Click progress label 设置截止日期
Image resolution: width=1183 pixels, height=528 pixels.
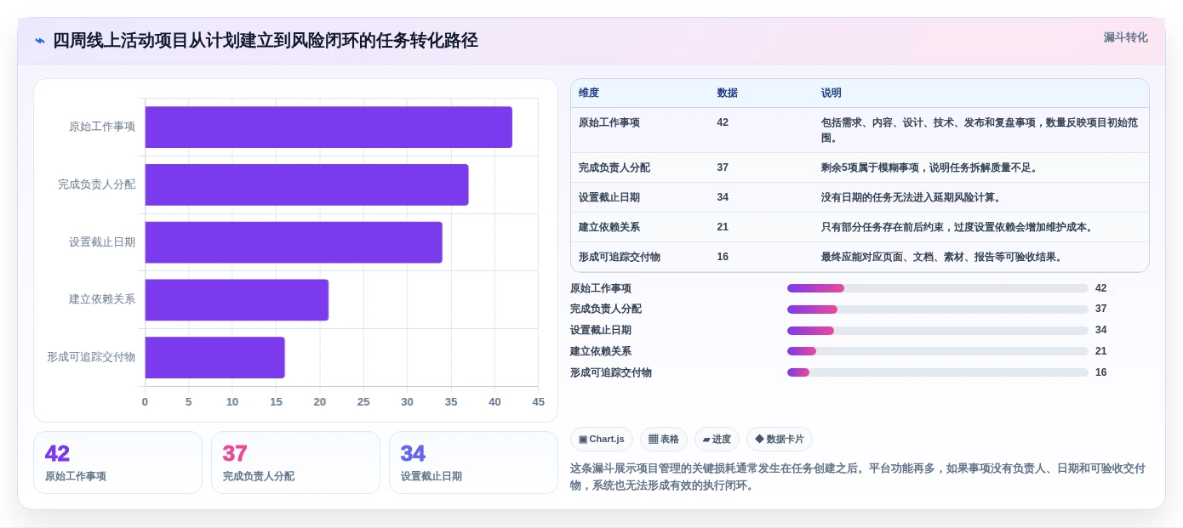tap(601, 331)
